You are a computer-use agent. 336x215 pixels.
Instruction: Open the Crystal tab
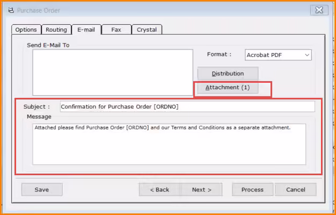[147, 30]
